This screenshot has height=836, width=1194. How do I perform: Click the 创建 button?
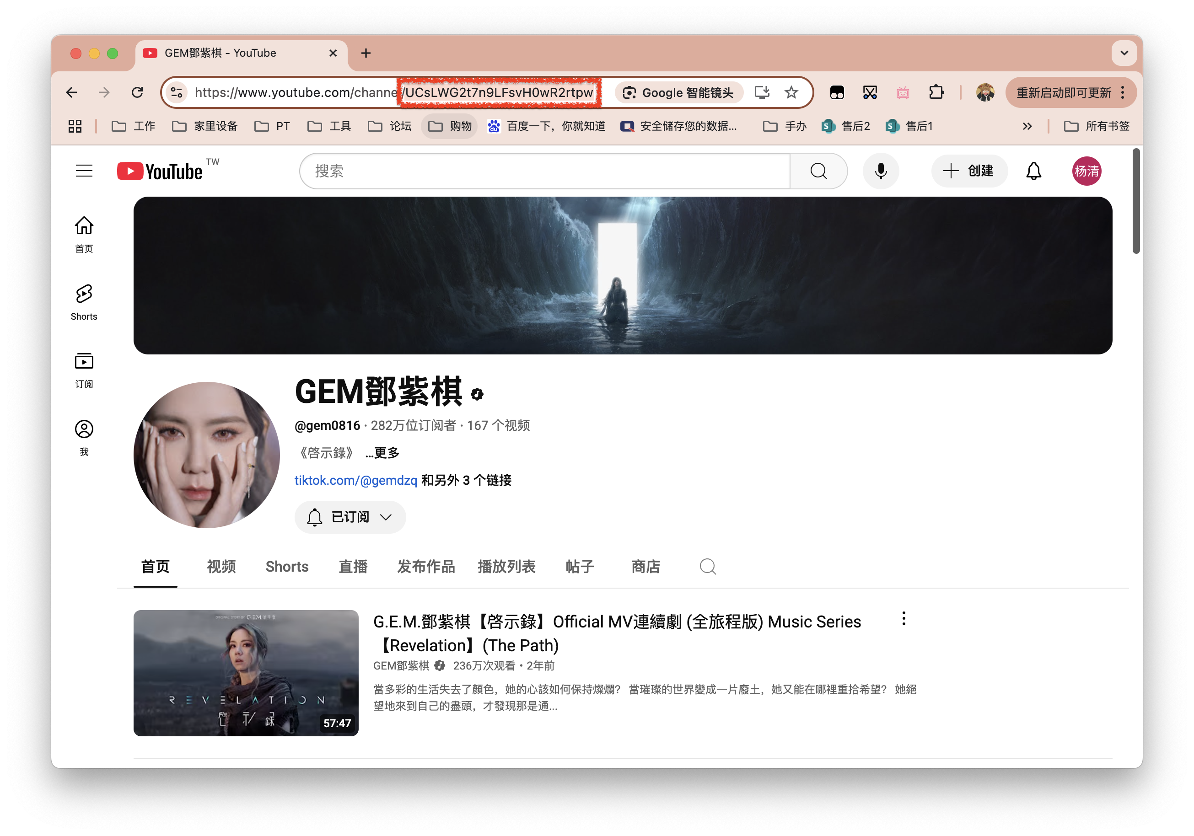coord(969,171)
